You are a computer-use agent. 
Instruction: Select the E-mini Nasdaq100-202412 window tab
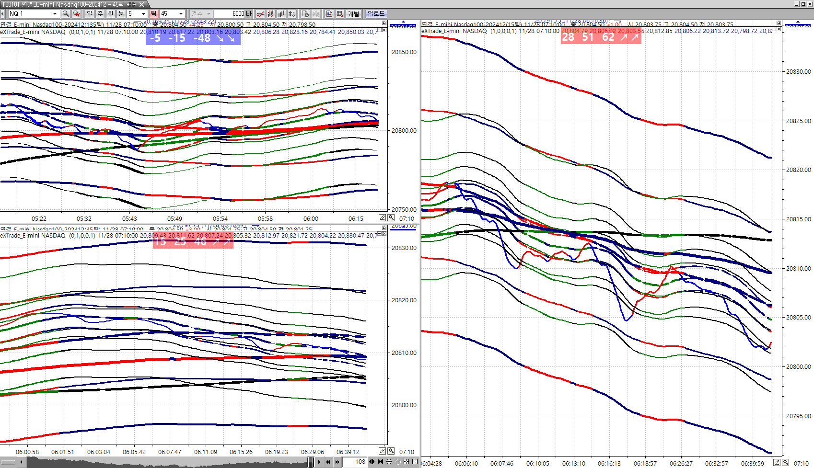[x=72, y=4]
